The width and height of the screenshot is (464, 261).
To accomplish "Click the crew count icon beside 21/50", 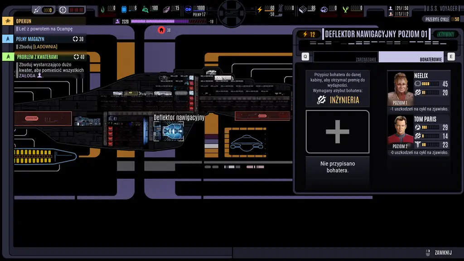I will pos(391,8).
